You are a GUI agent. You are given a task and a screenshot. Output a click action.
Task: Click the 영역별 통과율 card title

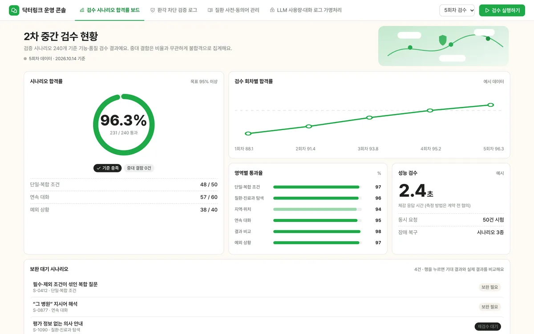tap(249, 173)
